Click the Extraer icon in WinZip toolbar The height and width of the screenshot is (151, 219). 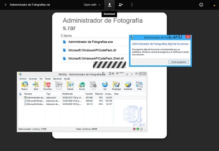click(70, 85)
